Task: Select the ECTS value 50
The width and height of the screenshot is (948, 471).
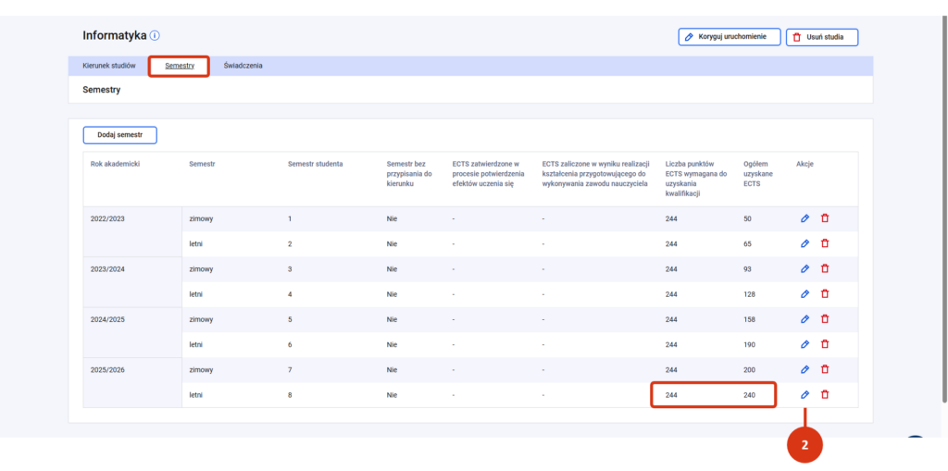Action: pos(747,219)
